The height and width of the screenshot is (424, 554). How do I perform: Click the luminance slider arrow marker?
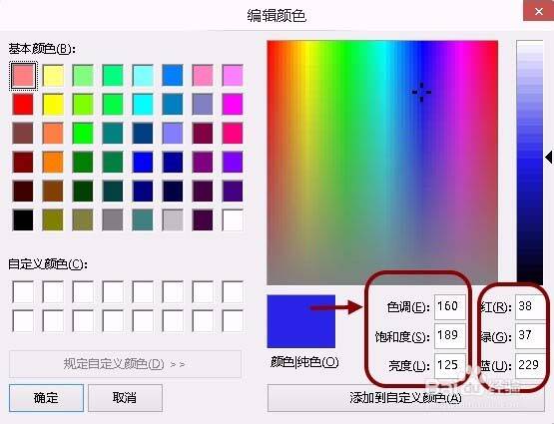[549, 157]
